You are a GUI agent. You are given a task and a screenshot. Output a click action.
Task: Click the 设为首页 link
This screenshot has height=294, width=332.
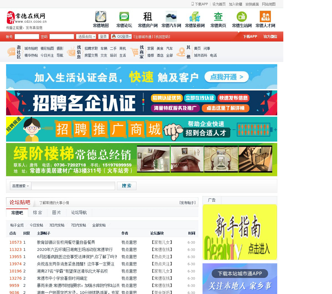coord(219,4)
